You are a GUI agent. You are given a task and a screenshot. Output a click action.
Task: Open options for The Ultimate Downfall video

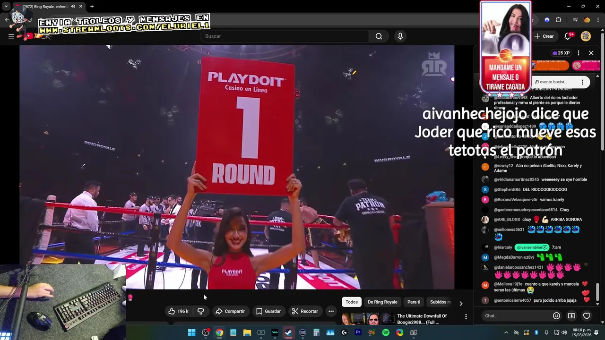point(466,317)
